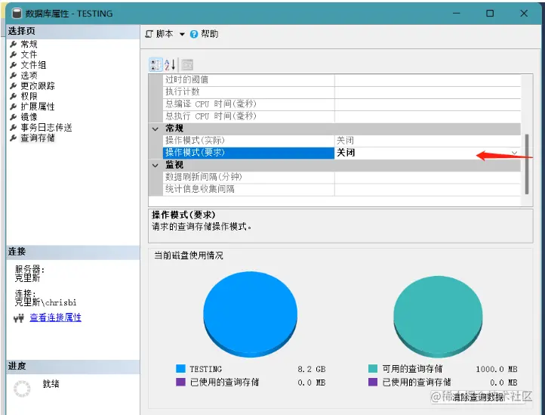
Task: Click wrench icon next to 文件组
Action: [x=13, y=65]
